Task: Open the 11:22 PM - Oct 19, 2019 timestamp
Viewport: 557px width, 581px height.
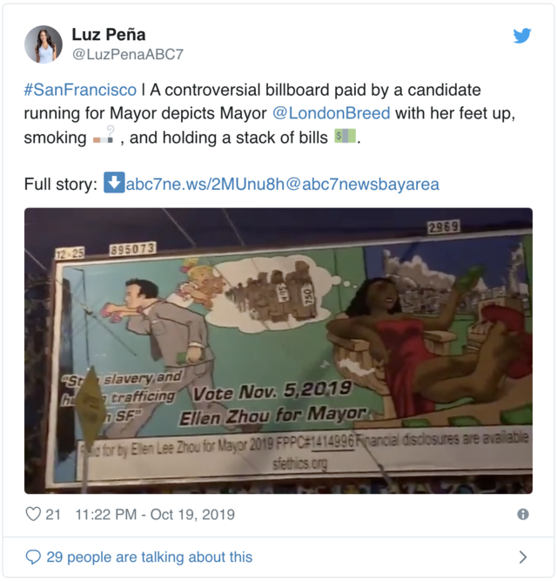Action: tap(155, 515)
